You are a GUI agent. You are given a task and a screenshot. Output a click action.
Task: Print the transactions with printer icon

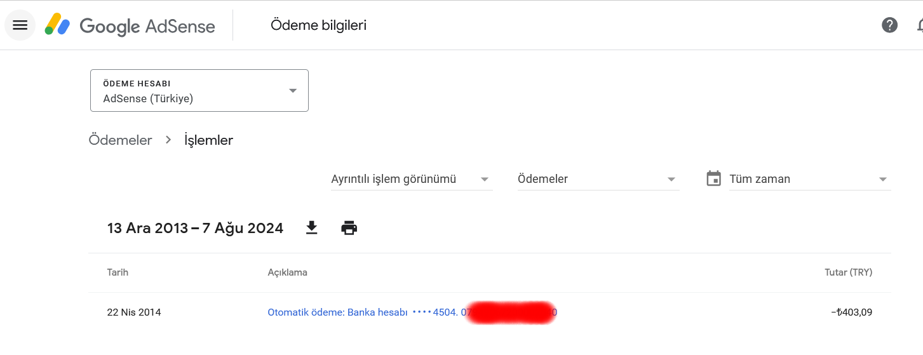pyautogui.click(x=349, y=228)
